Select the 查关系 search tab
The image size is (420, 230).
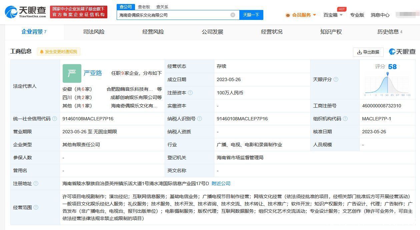tap(162, 7)
